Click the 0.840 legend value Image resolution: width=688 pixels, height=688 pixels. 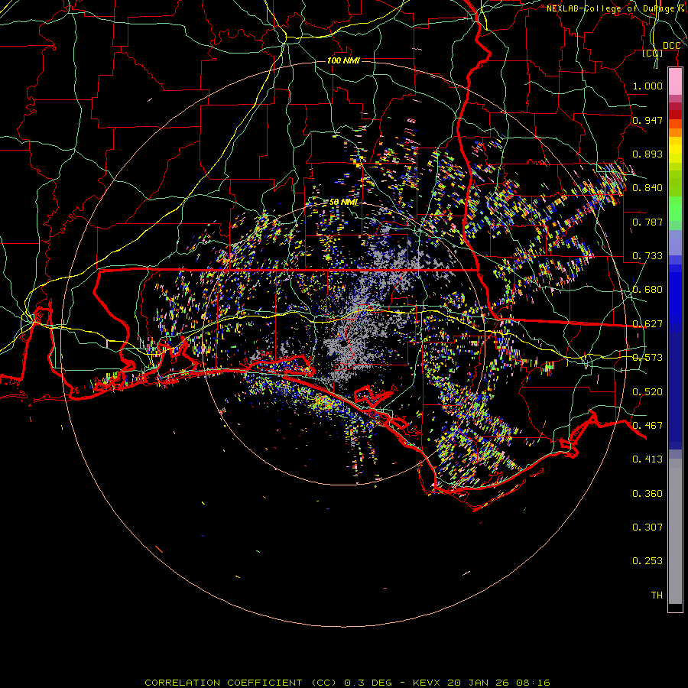click(x=647, y=188)
